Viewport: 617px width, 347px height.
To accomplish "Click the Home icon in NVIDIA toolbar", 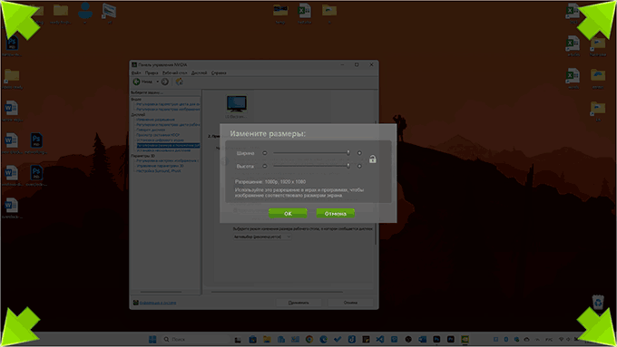I will click(x=179, y=82).
